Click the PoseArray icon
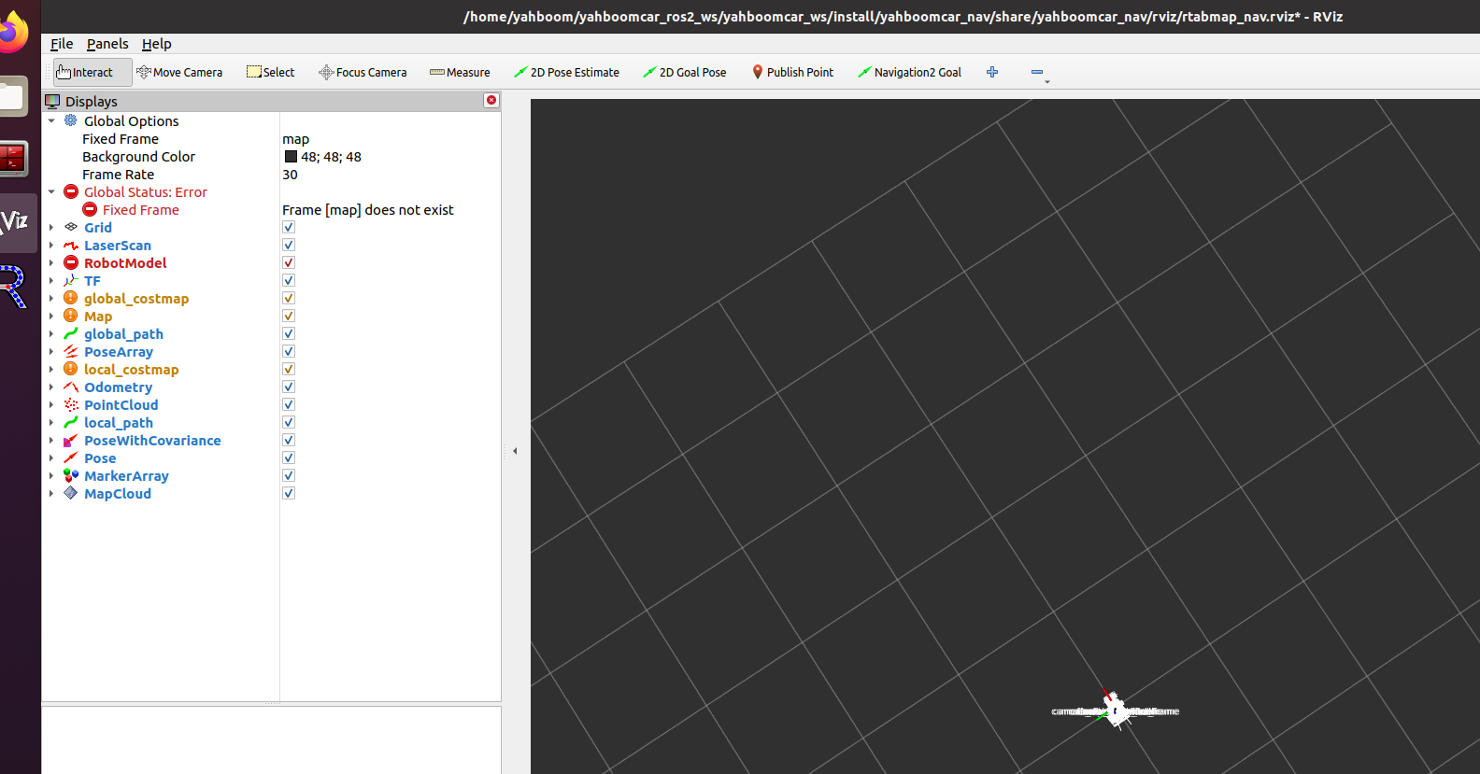 [71, 351]
